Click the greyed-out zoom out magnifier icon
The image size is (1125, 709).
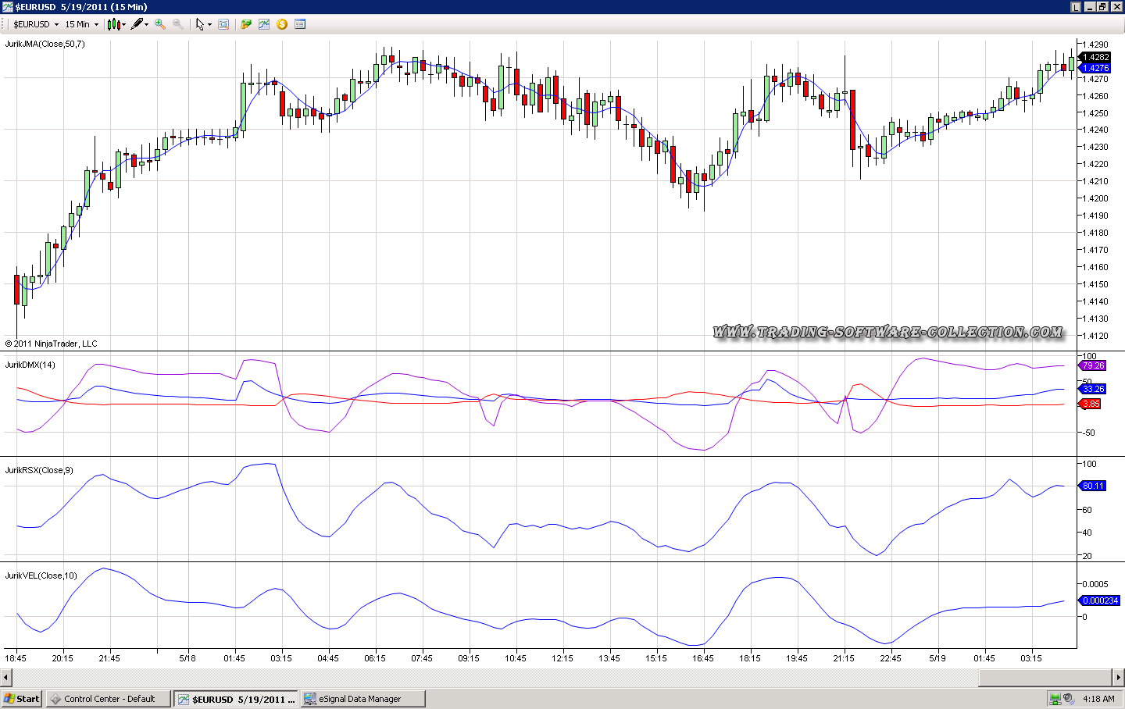tap(178, 24)
